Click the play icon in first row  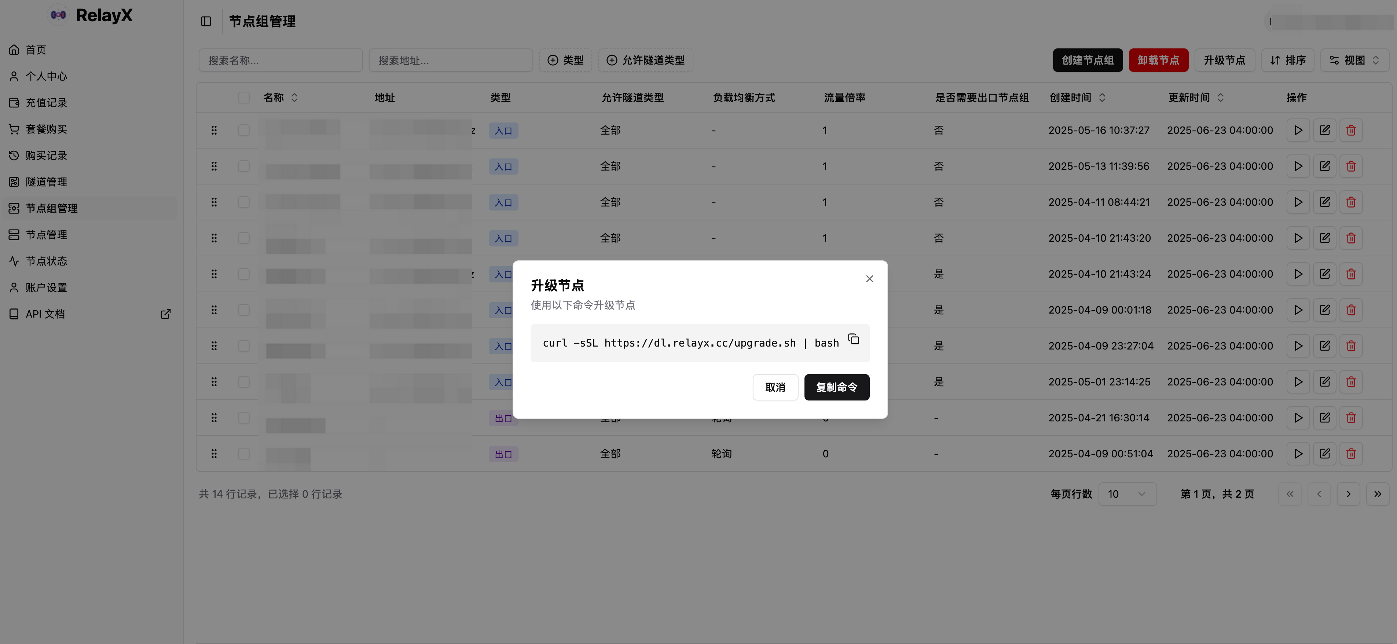[1298, 130]
